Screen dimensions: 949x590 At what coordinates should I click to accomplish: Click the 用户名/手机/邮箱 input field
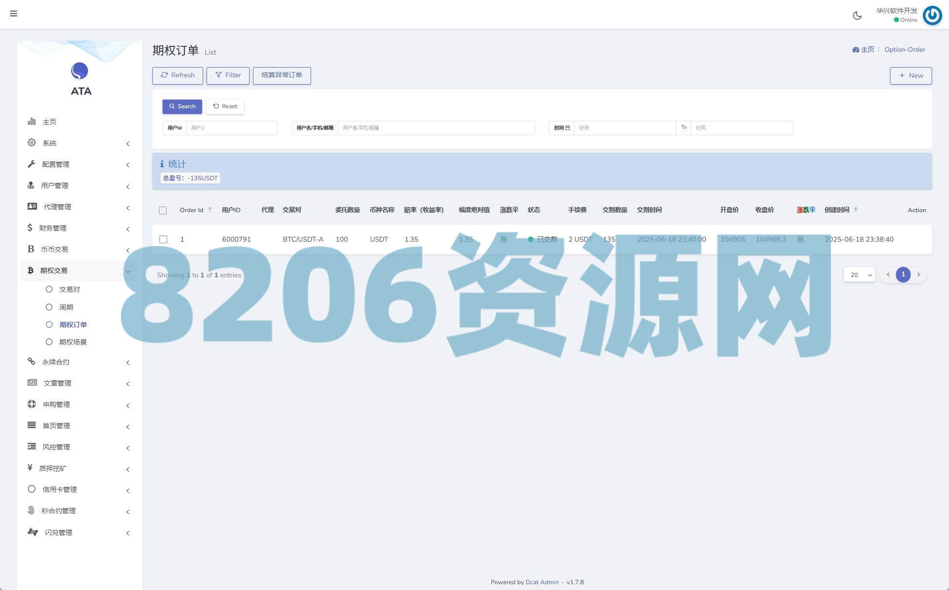[x=436, y=128]
